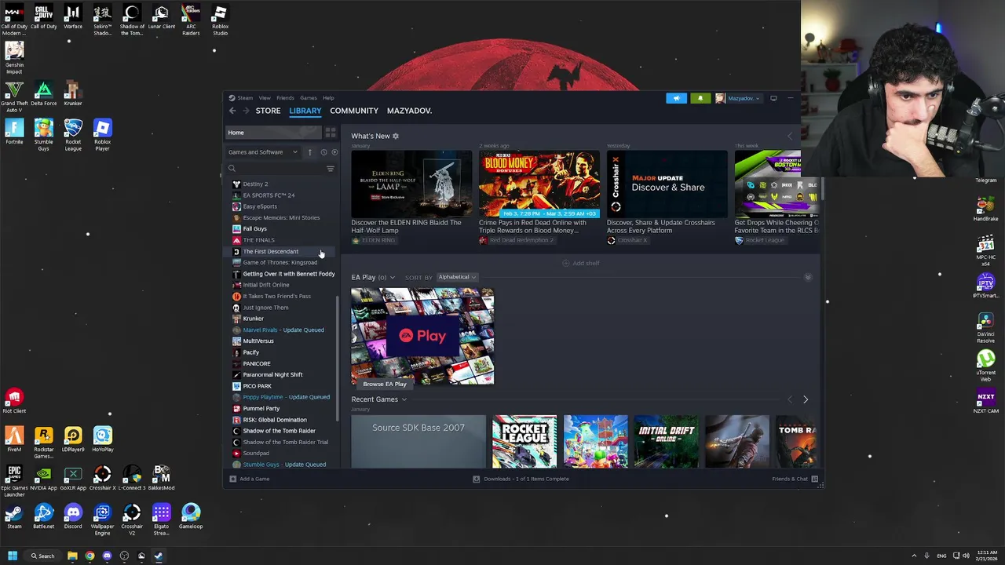The image size is (1005, 565).
Task: Switch the library to collections grid view
Action: (x=331, y=133)
